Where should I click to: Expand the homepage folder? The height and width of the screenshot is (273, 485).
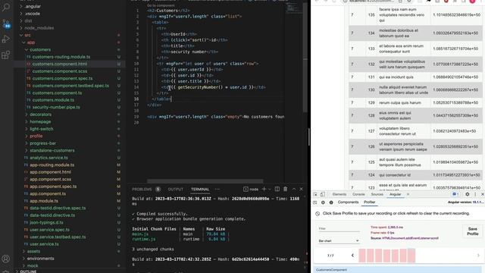tap(40, 121)
